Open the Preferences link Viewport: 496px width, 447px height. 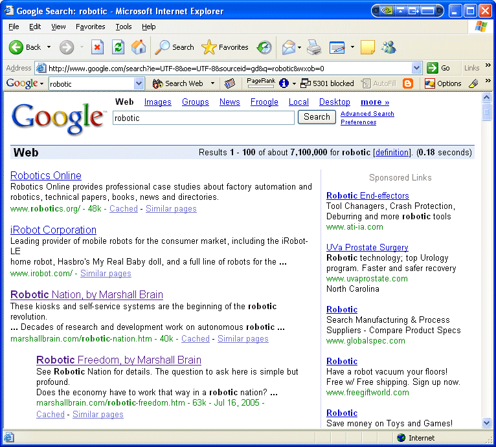pyautogui.click(x=358, y=122)
